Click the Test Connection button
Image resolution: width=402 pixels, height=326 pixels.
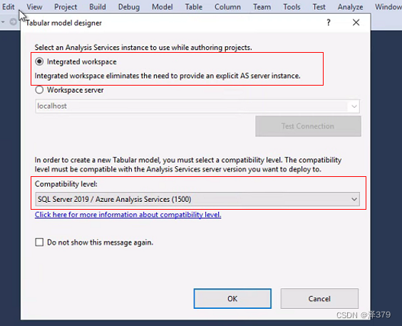point(308,126)
